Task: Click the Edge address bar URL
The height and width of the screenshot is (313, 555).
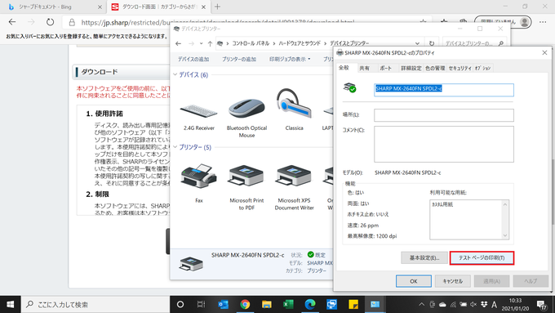Action: coord(218,22)
